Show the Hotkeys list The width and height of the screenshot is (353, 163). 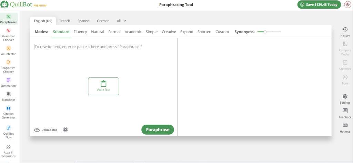(x=345, y=128)
